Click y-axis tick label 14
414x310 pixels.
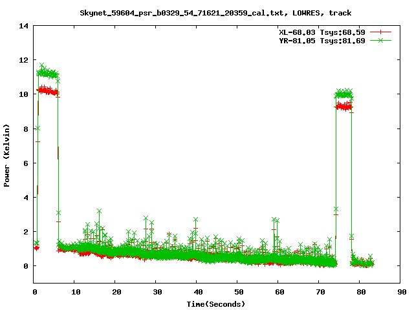coord(23,26)
